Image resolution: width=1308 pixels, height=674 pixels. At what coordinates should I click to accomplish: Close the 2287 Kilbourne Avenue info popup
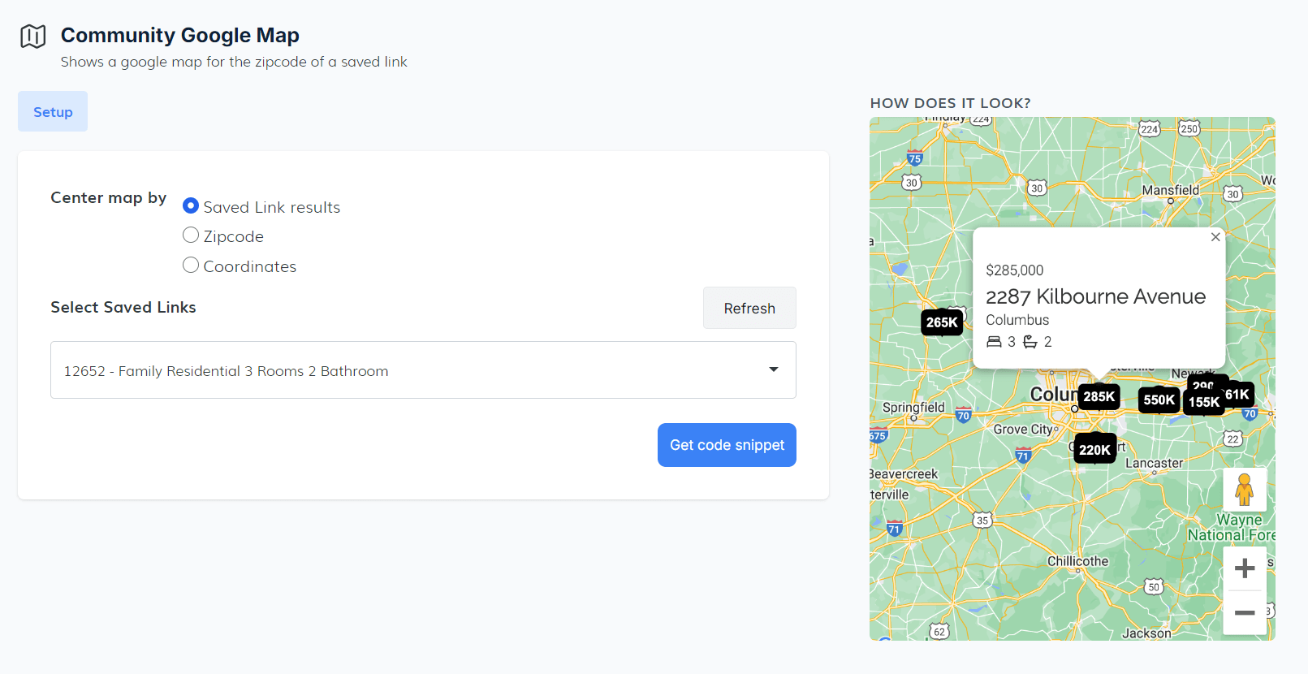tap(1215, 237)
